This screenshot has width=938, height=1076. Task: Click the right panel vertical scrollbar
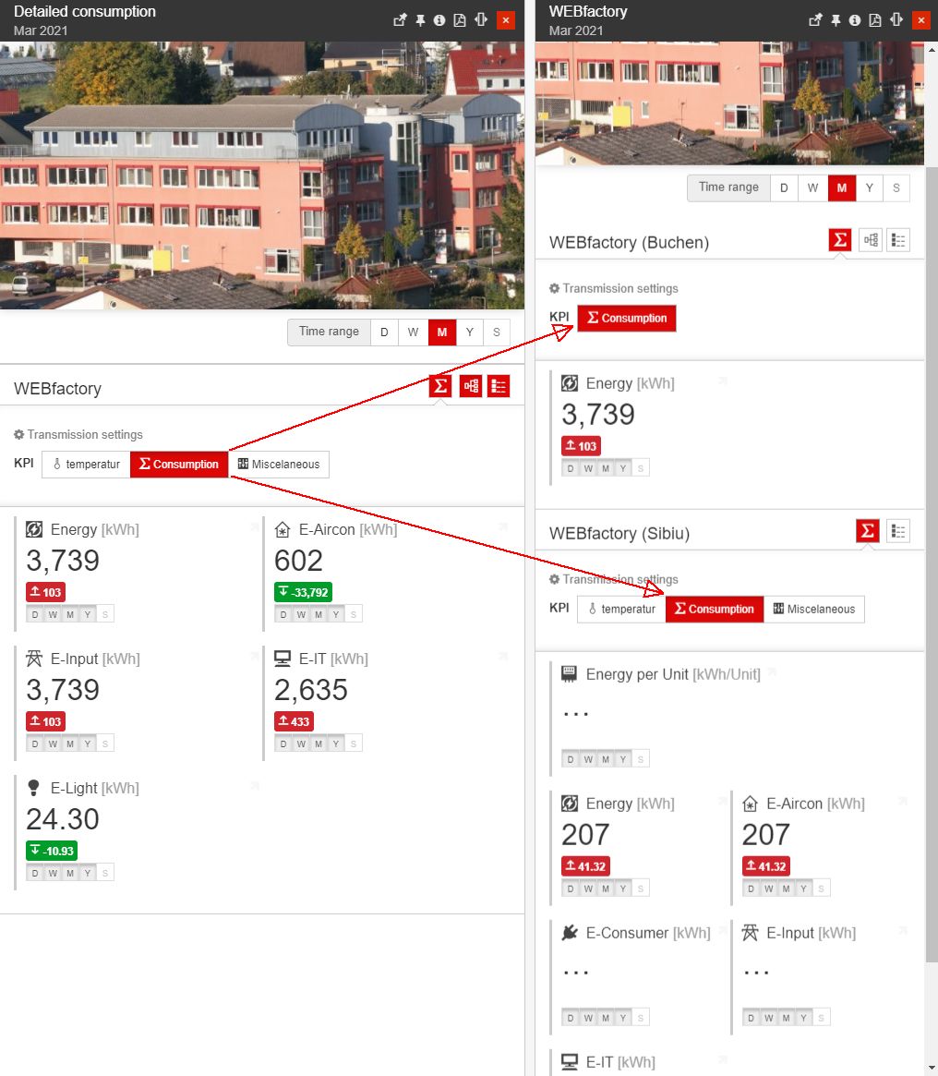pos(931,554)
